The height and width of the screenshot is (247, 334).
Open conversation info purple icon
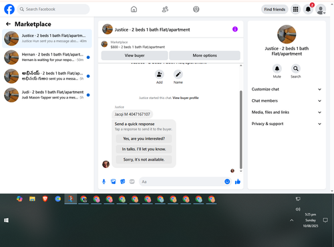[235, 29]
